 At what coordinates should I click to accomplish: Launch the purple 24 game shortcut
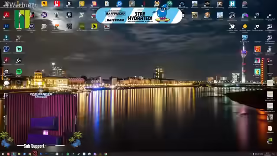pyautogui.click(x=44, y=15)
